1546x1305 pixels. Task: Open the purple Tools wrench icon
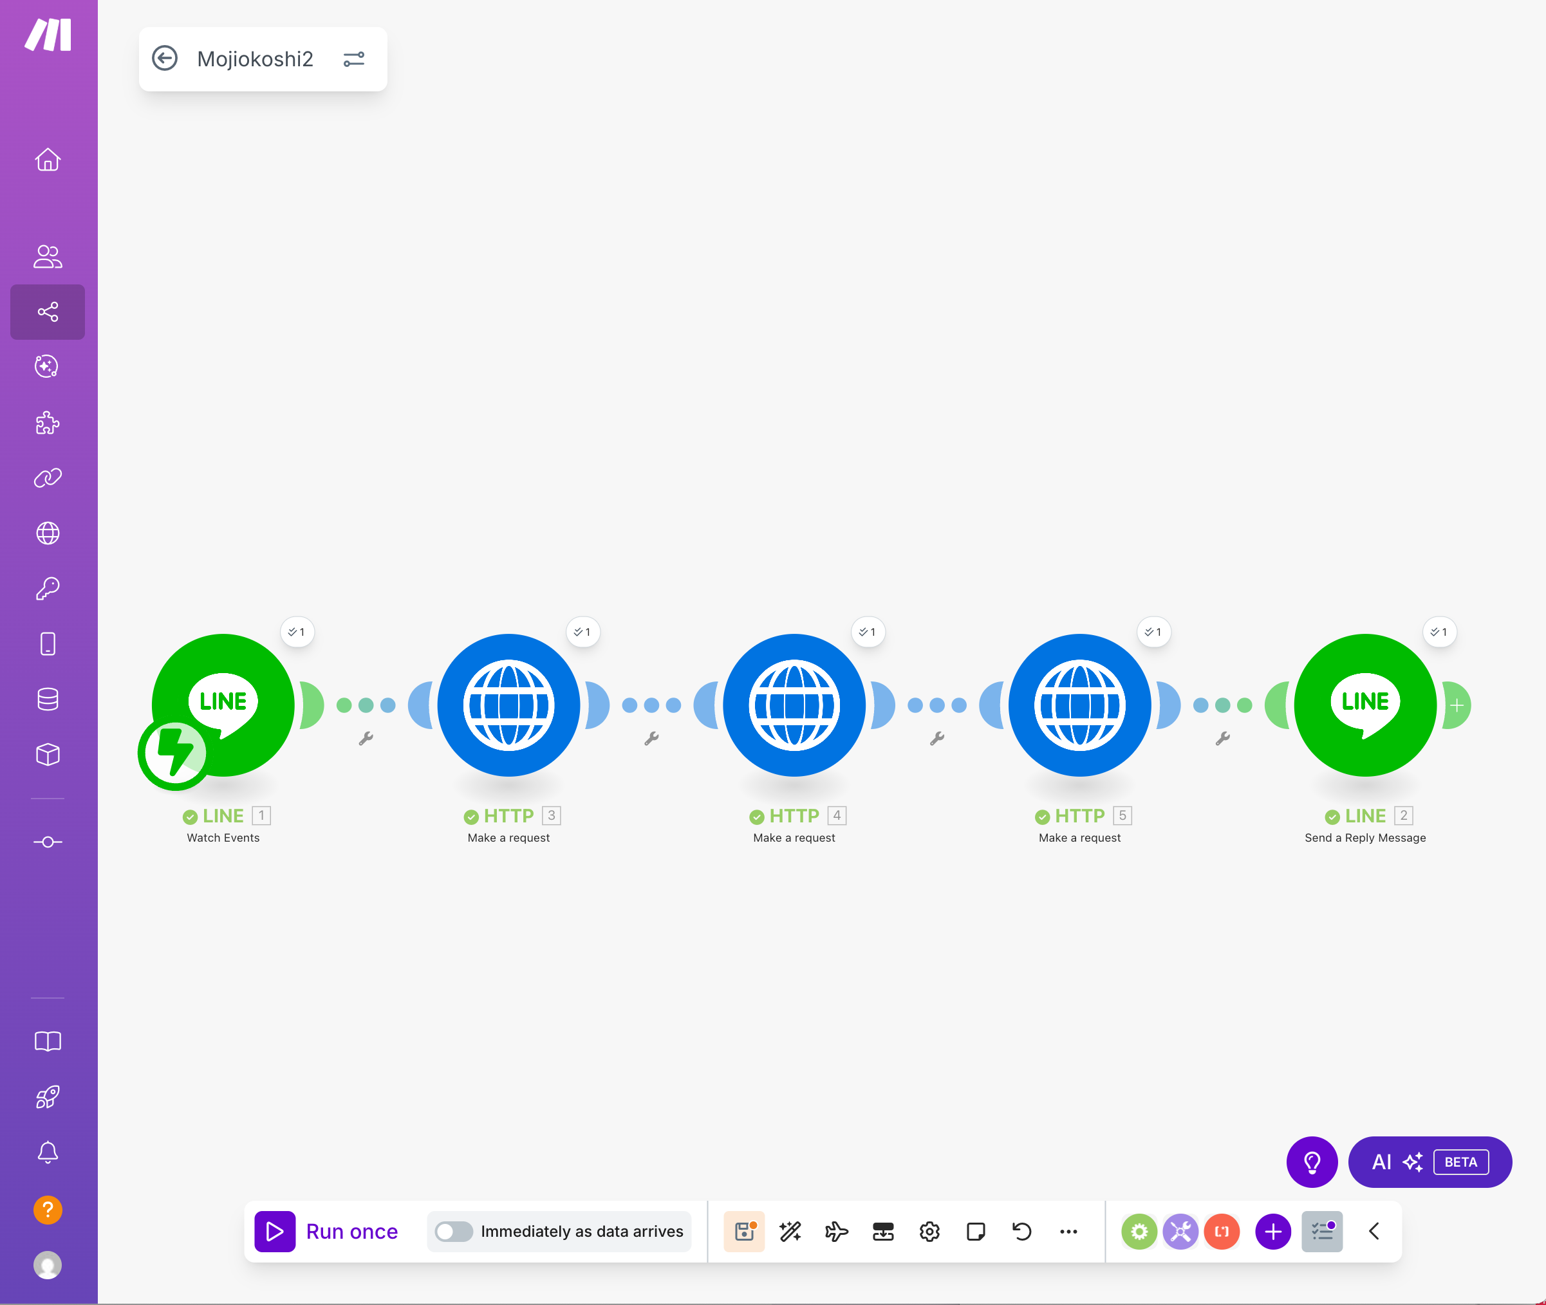point(1180,1231)
